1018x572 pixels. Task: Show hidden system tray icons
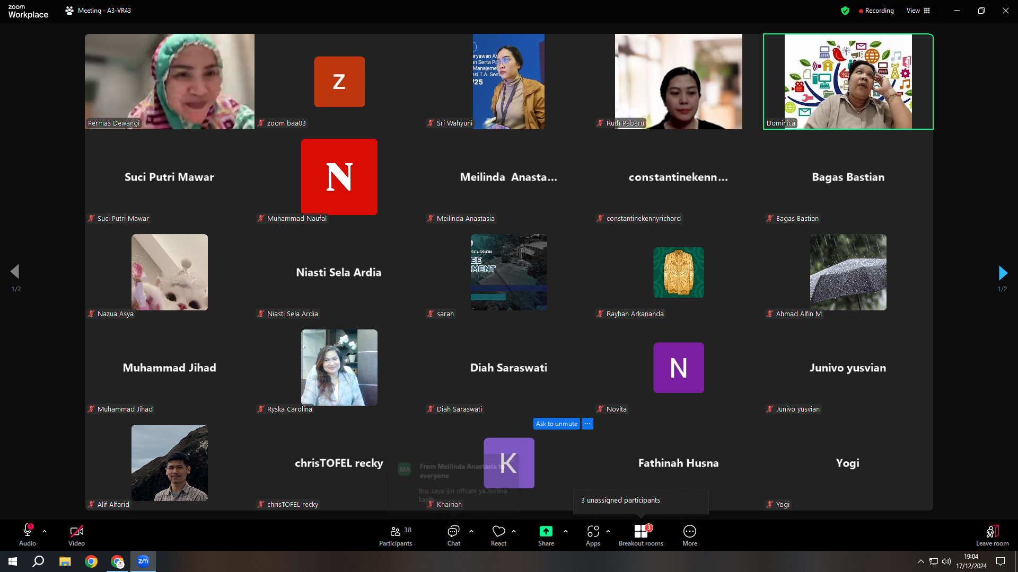(921, 561)
